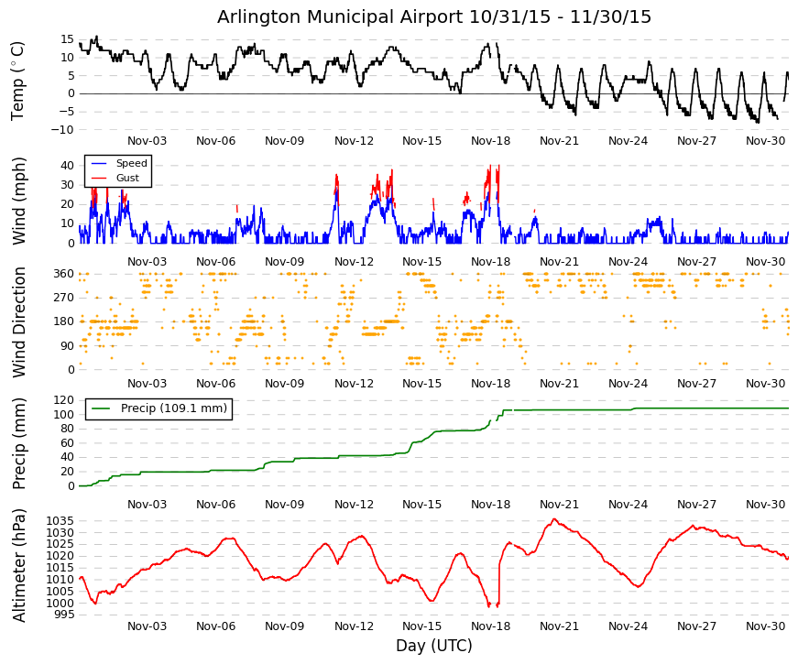Click the Temp (°C) axis label

[17, 81]
